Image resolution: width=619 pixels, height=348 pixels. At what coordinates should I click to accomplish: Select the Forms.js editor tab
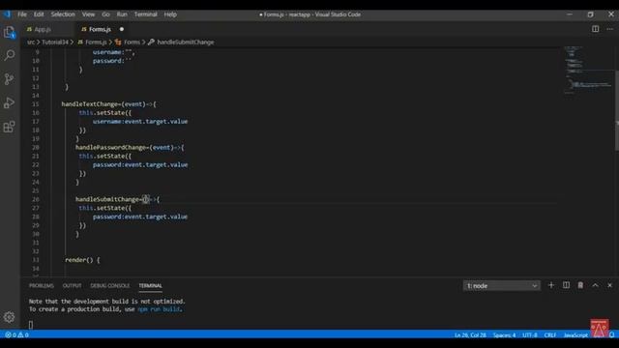[x=100, y=29]
